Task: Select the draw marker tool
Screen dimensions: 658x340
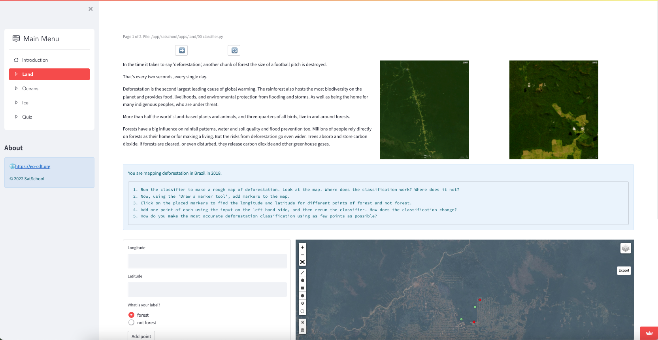Action: click(x=302, y=304)
